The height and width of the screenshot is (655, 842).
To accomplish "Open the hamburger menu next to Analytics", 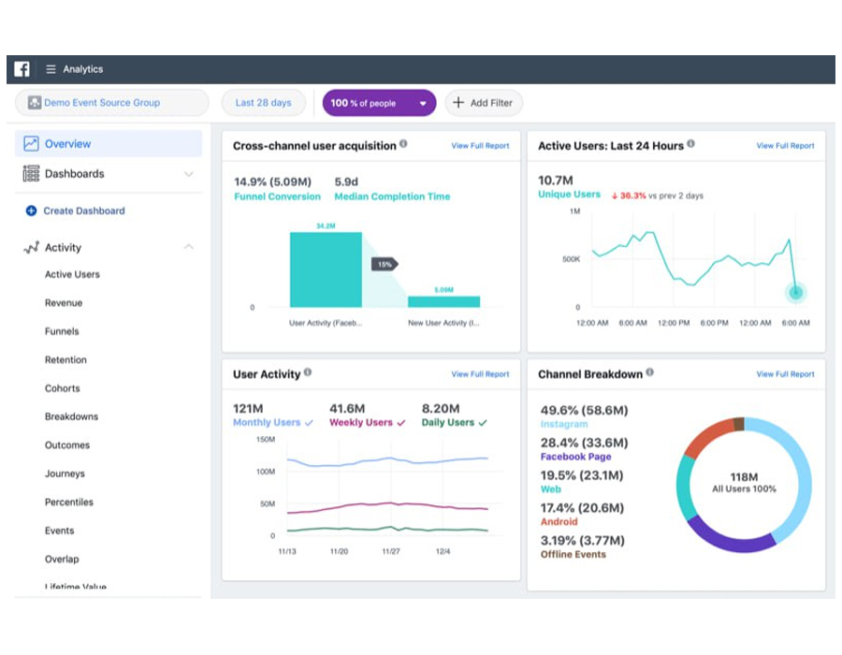I will [x=51, y=69].
